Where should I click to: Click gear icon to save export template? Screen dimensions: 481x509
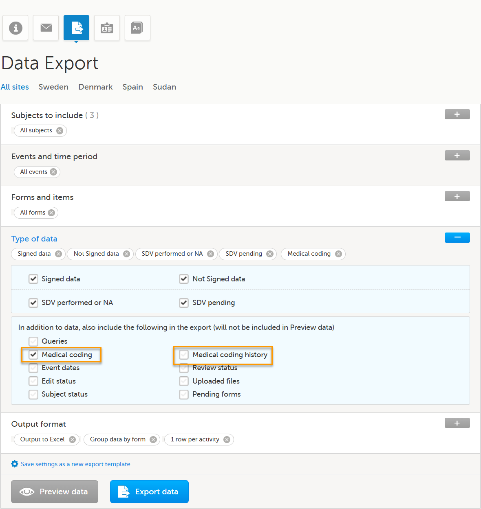tap(15, 464)
